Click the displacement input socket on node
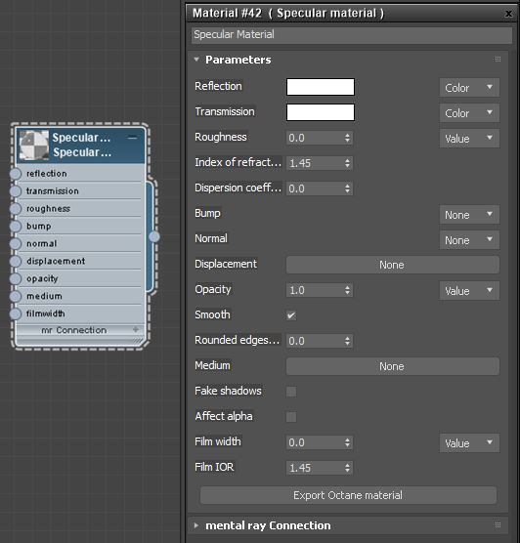 click(16, 261)
